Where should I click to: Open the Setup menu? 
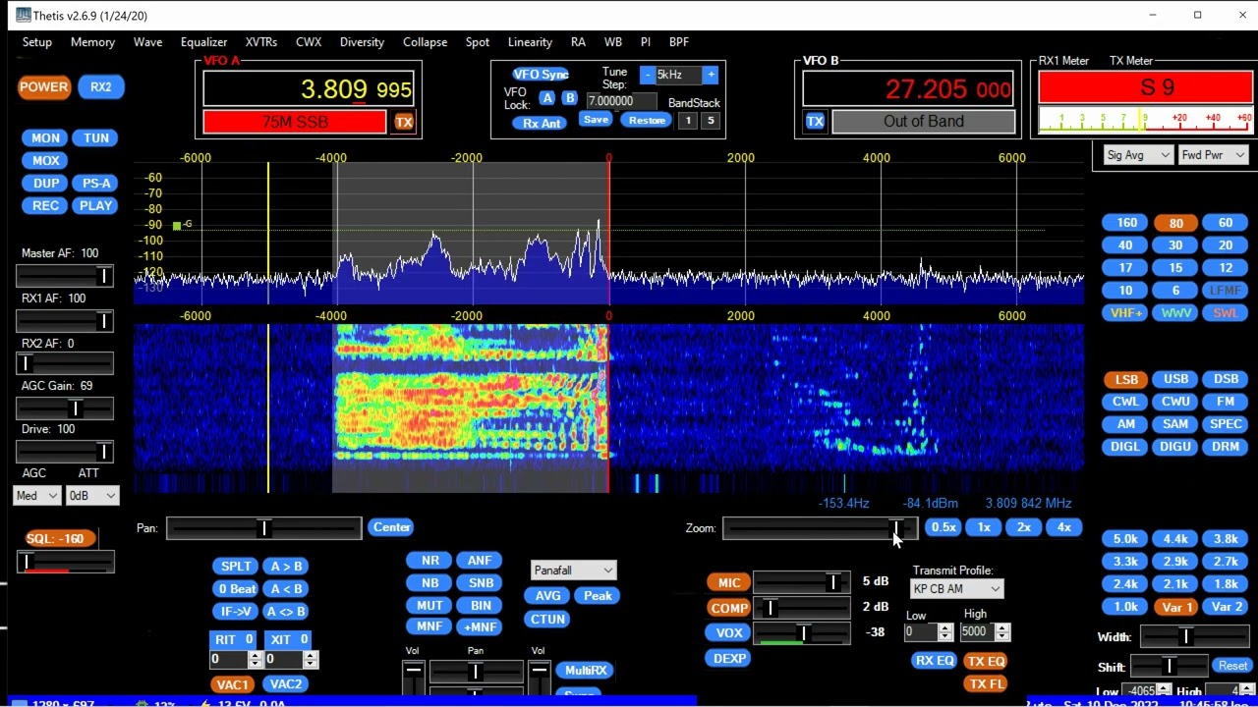coord(37,42)
